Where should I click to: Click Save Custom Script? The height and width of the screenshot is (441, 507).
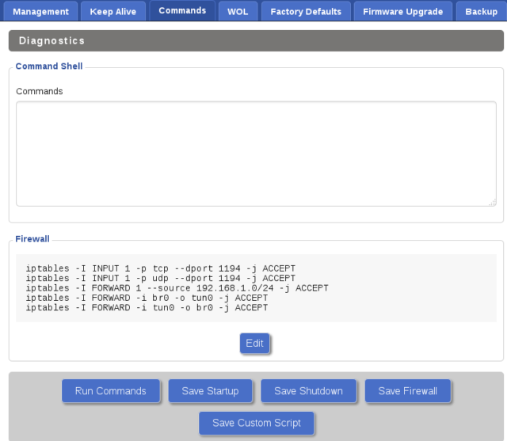(x=257, y=423)
